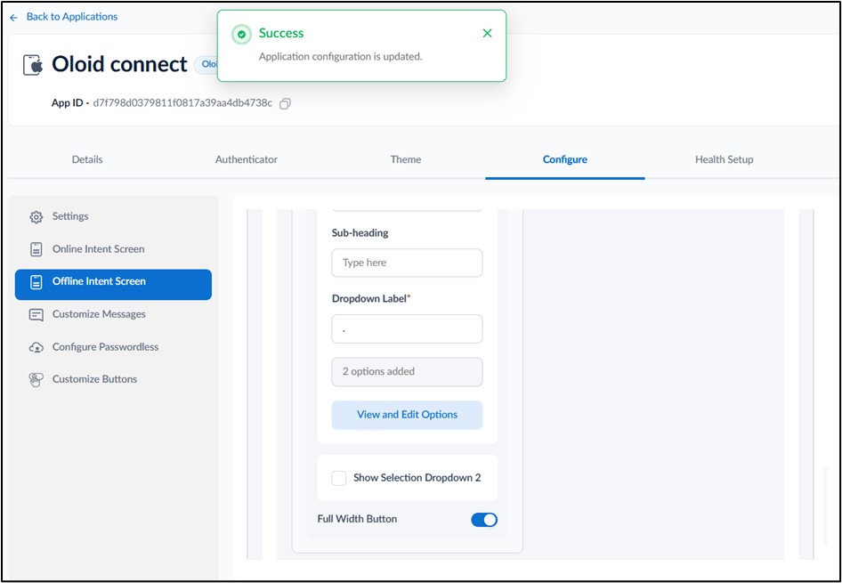Click the Offline Intent Screen phone icon

[x=36, y=282]
